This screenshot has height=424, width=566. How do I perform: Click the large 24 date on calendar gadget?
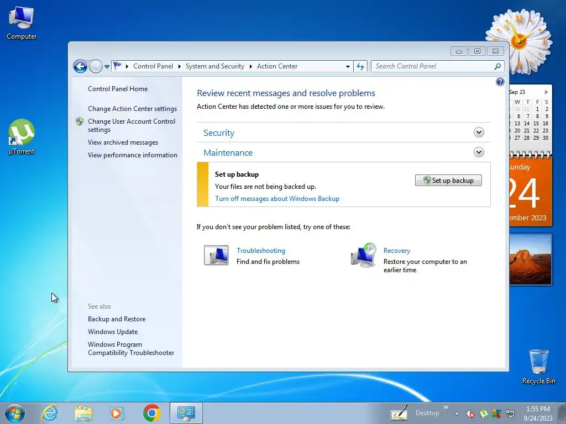[525, 193]
